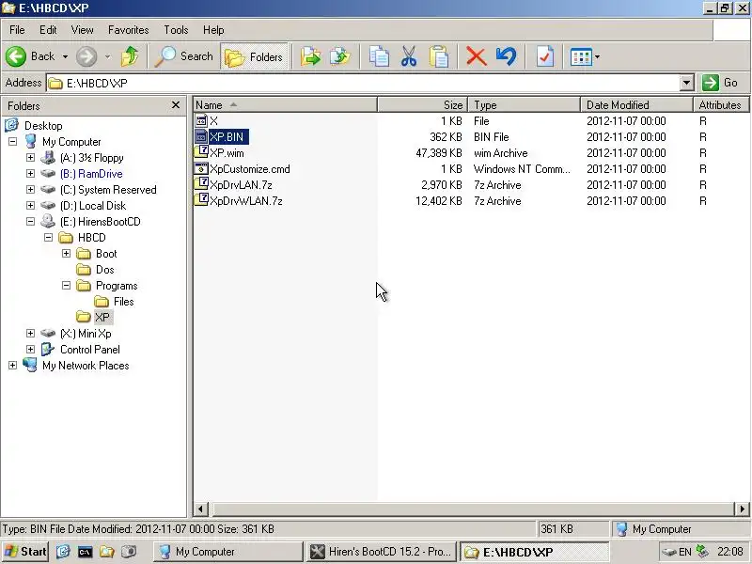Click the Cut scissors icon
This screenshot has height=564, width=752.
409,56
